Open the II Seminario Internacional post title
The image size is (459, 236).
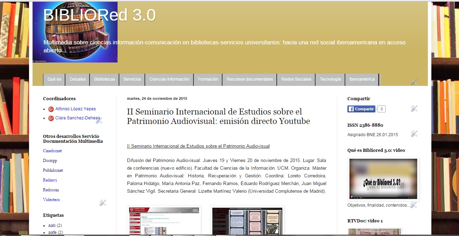tap(218, 116)
